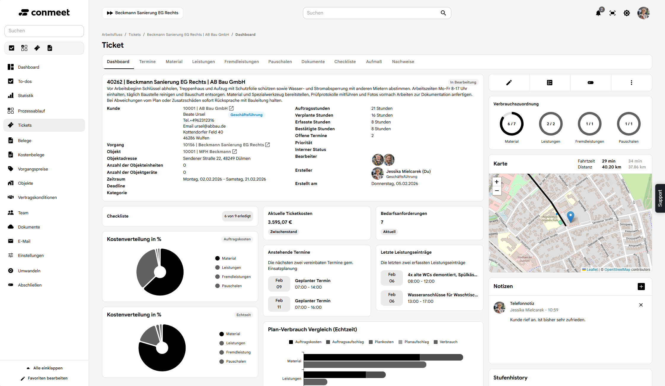Click the fullscreen scan icon in header
Image resolution: width=665 pixels, height=386 pixels.
613,13
